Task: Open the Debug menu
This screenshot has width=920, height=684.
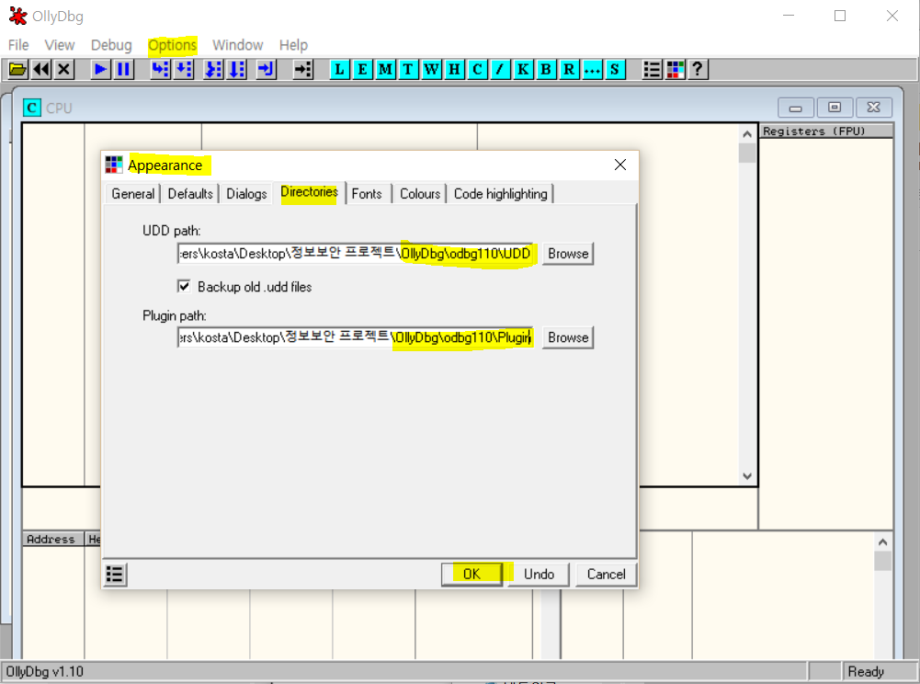Action: 111,45
